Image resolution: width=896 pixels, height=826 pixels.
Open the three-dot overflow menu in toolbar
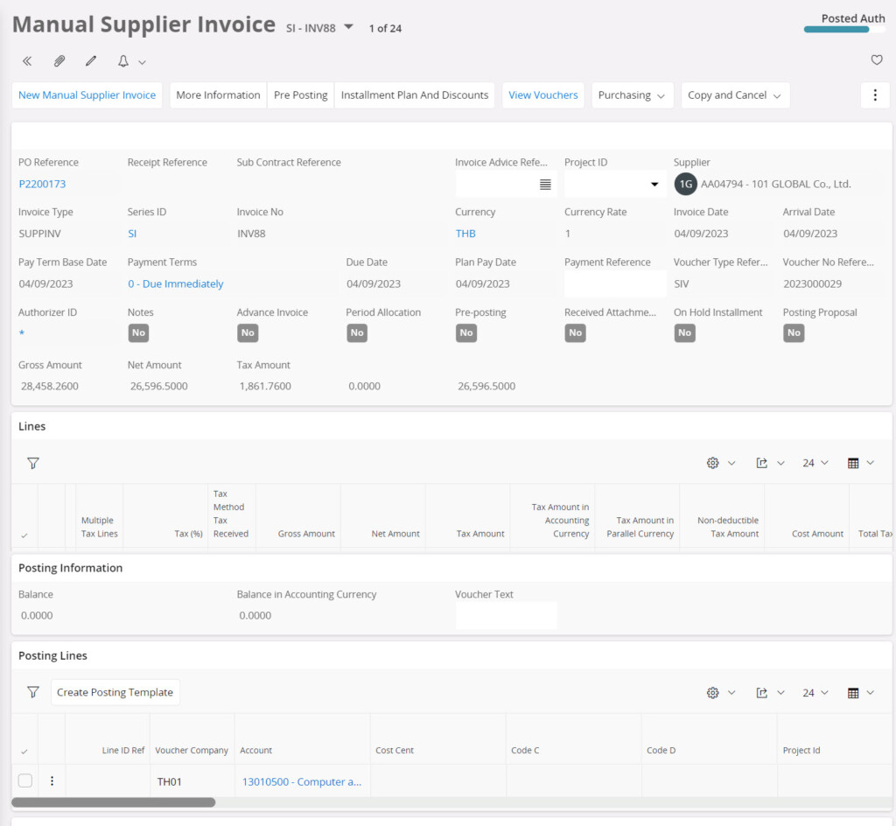point(875,95)
